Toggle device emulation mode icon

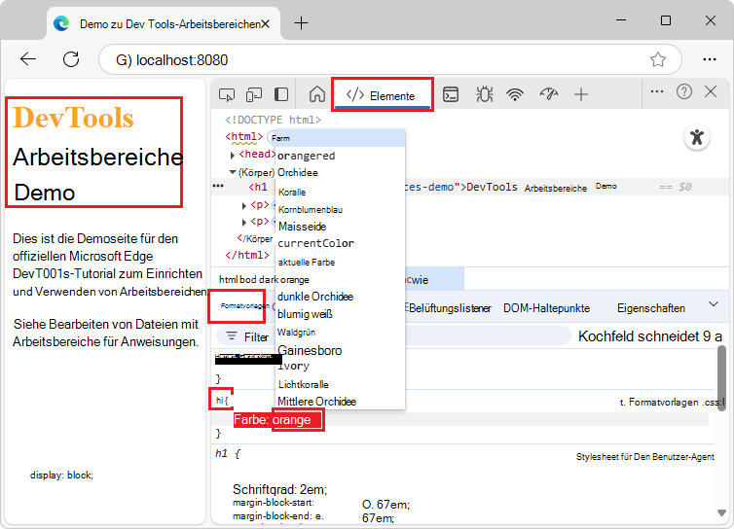tap(254, 95)
